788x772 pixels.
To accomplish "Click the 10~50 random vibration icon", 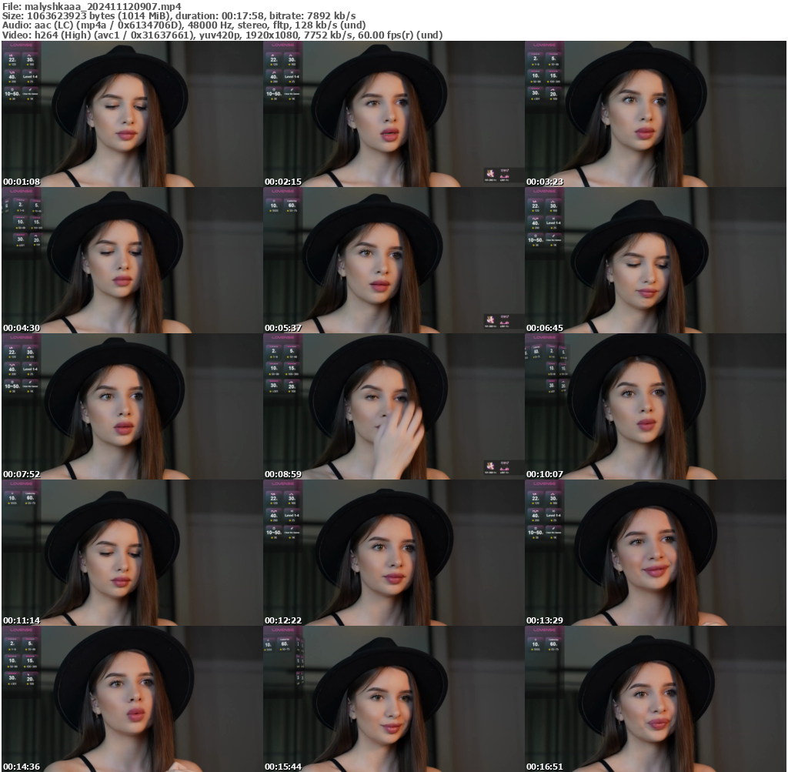I will [12, 93].
